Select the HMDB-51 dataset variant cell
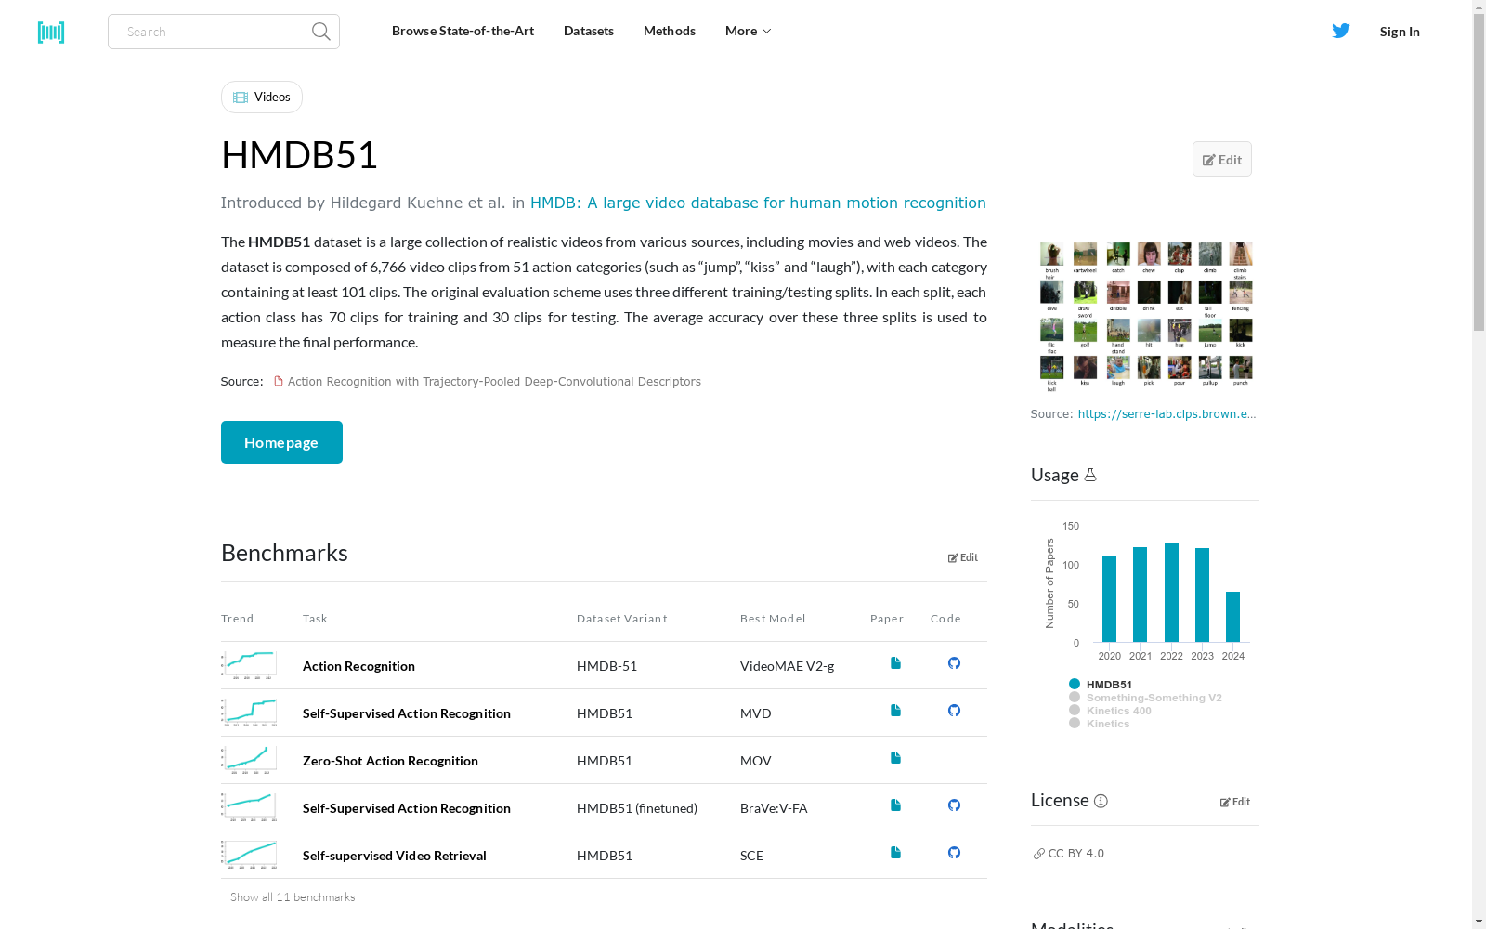 tap(606, 666)
